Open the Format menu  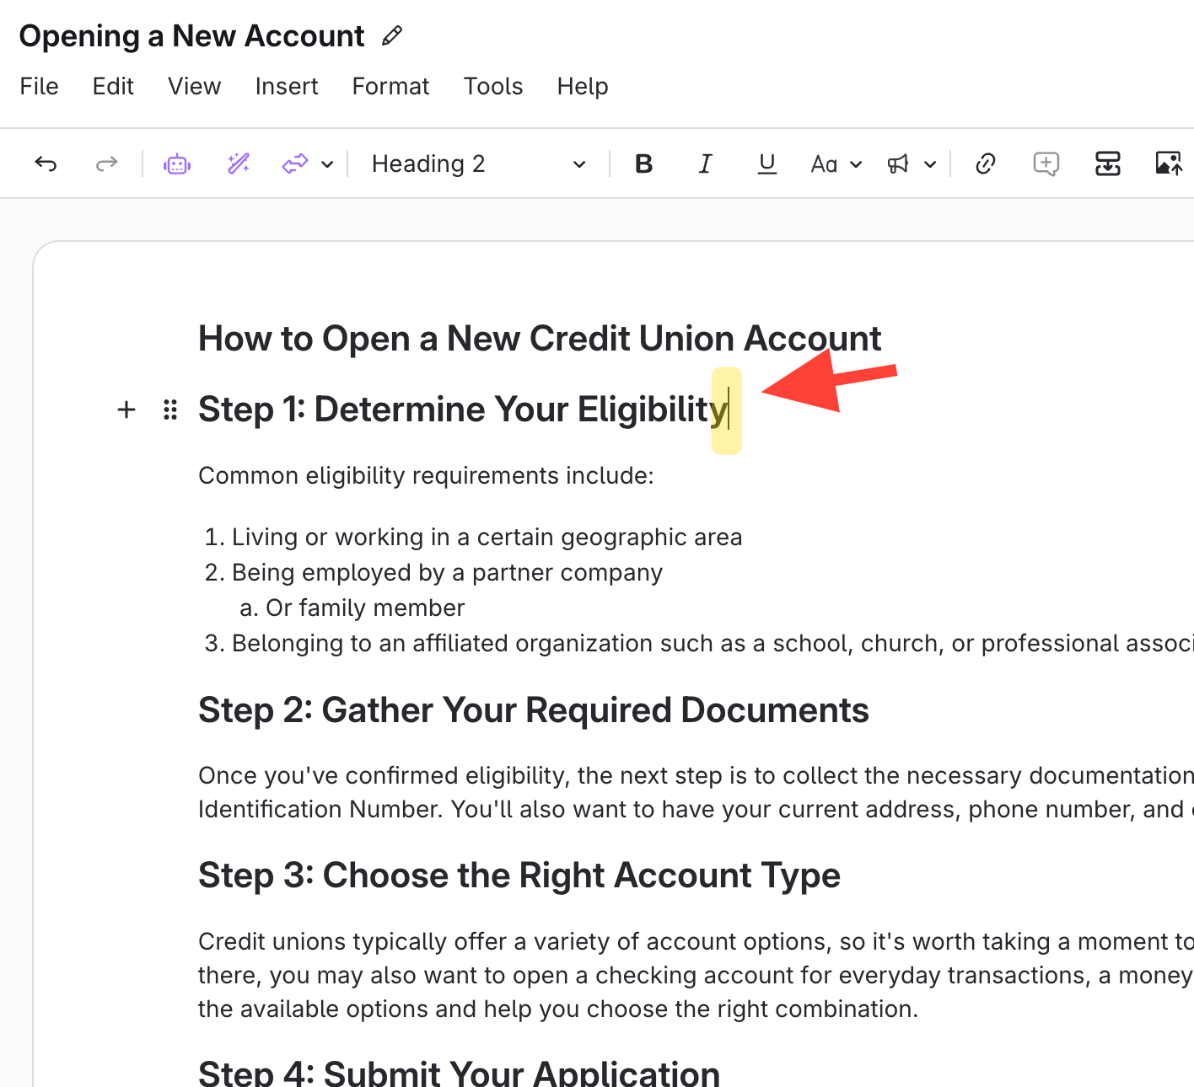pos(390,87)
